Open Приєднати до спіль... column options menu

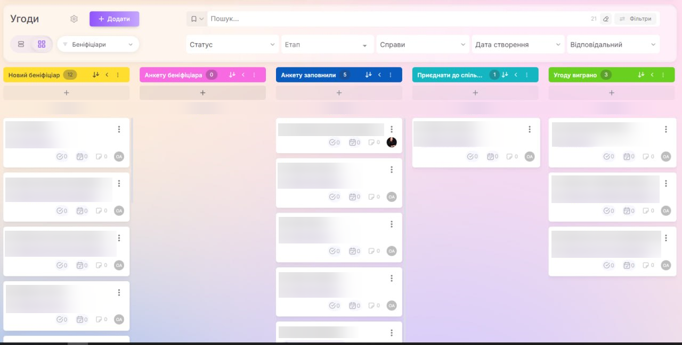coord(527,75)
